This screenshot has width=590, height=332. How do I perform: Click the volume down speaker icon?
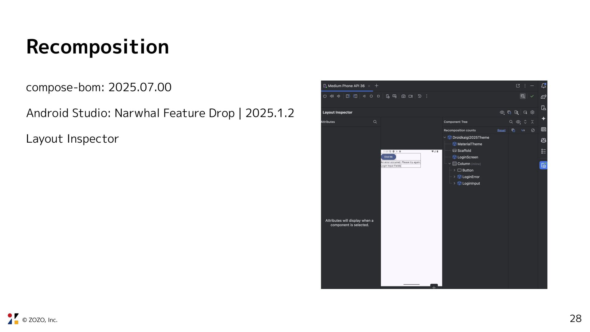(339, 96)
